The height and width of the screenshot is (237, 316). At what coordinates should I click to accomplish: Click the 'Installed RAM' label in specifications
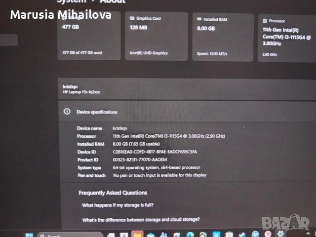click(91, 144)
